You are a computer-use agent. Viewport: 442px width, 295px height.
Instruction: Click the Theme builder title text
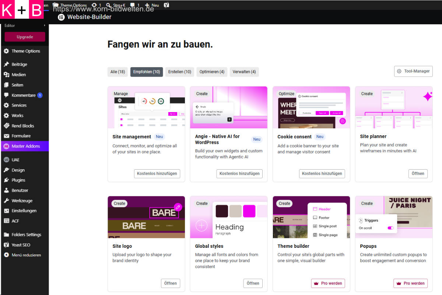293,246
